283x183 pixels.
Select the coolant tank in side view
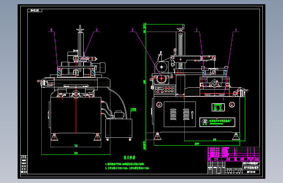tap(119, 128)
